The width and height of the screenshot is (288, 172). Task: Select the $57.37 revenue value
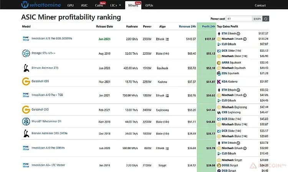(x=192, y=82)
